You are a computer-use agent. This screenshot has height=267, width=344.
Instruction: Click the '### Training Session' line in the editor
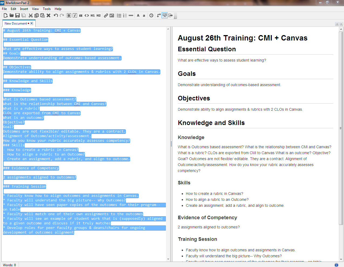(25, 187)
